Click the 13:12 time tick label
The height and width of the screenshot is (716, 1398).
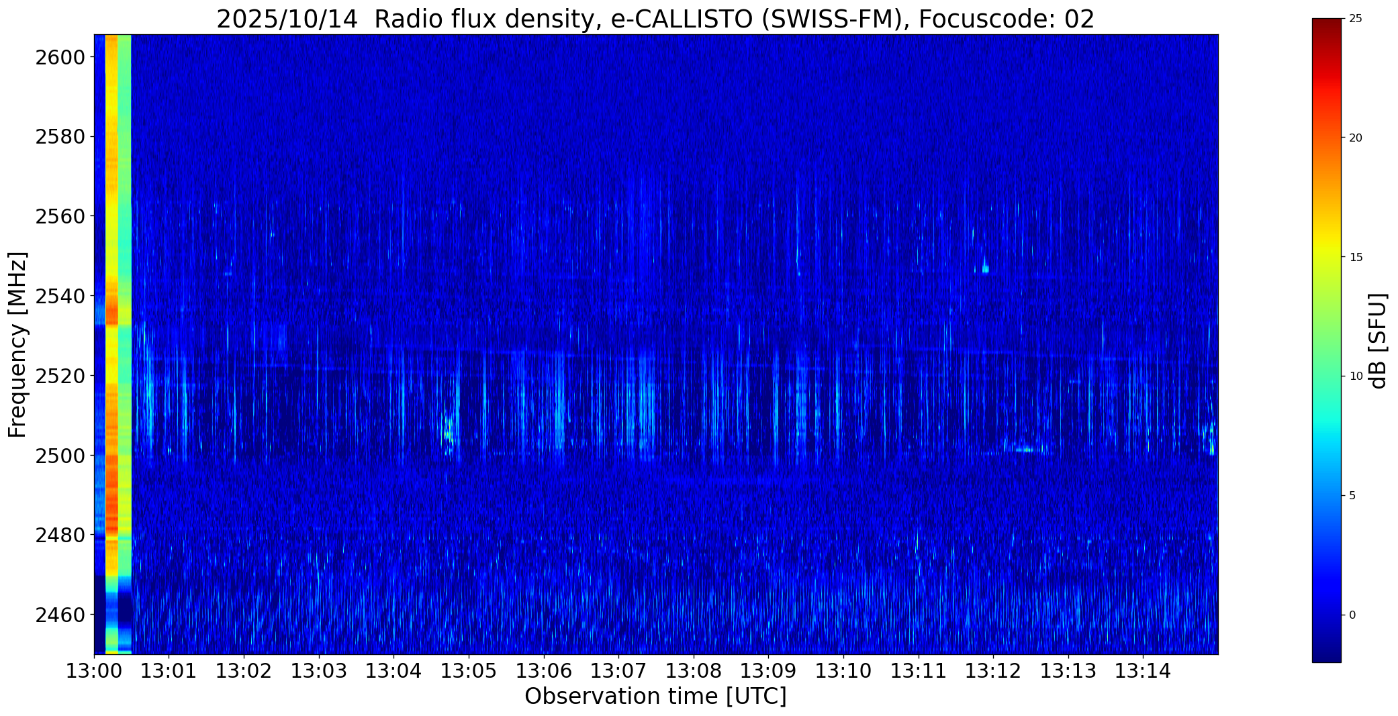click(993, 671)
